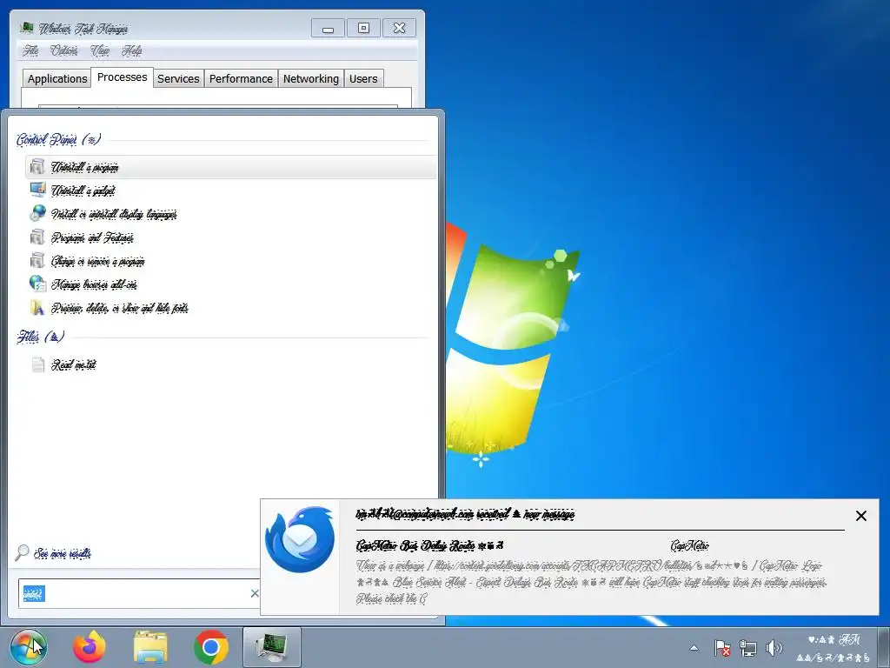Click the notification message preview text
890x668 pixels.
(x=591, y=582)
